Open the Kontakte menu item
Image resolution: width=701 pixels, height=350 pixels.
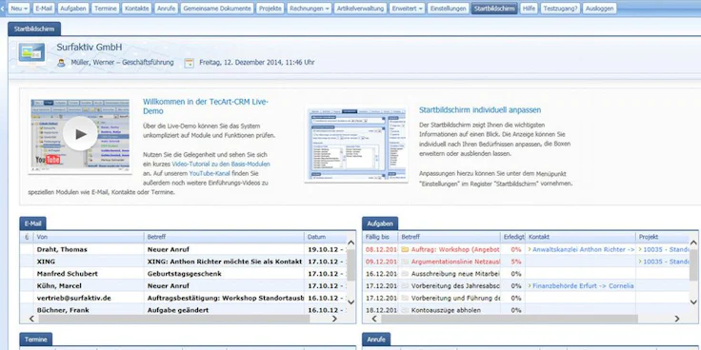coord(137,9)
